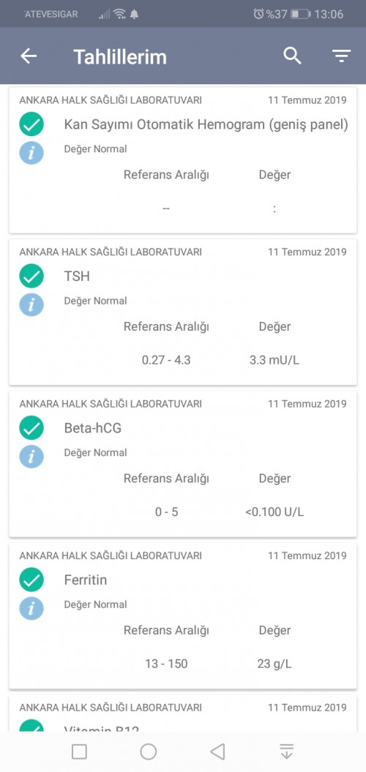
Task: Tap Android recent apps square button
Action: [79, 752]
